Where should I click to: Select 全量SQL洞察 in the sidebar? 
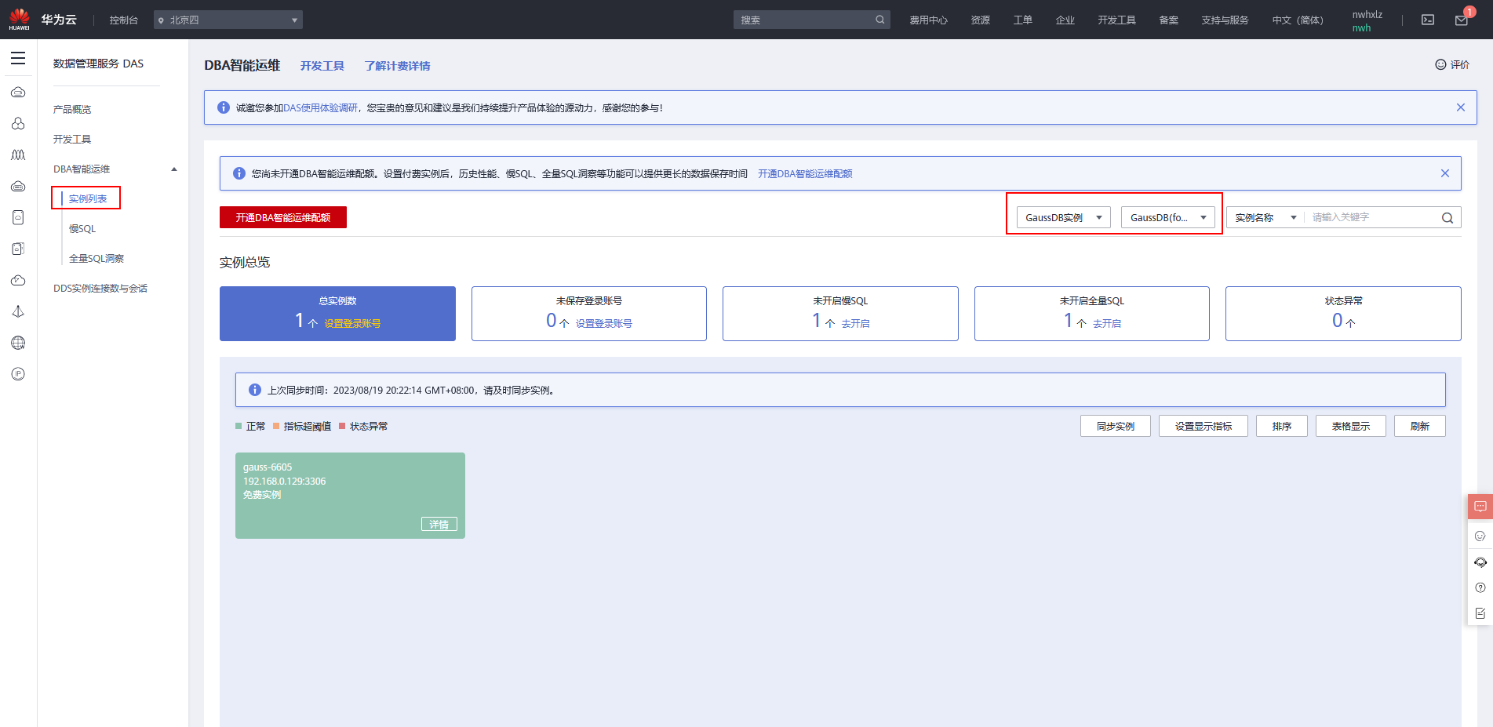(x=96, y=259)
